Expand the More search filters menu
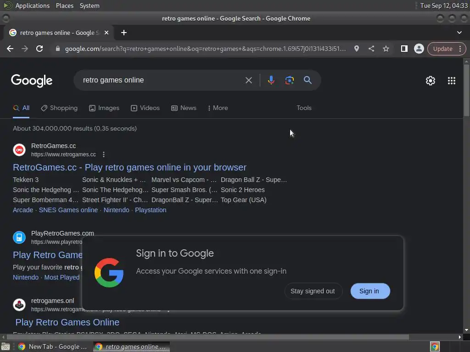470x352 pixels. pos(218,108)
